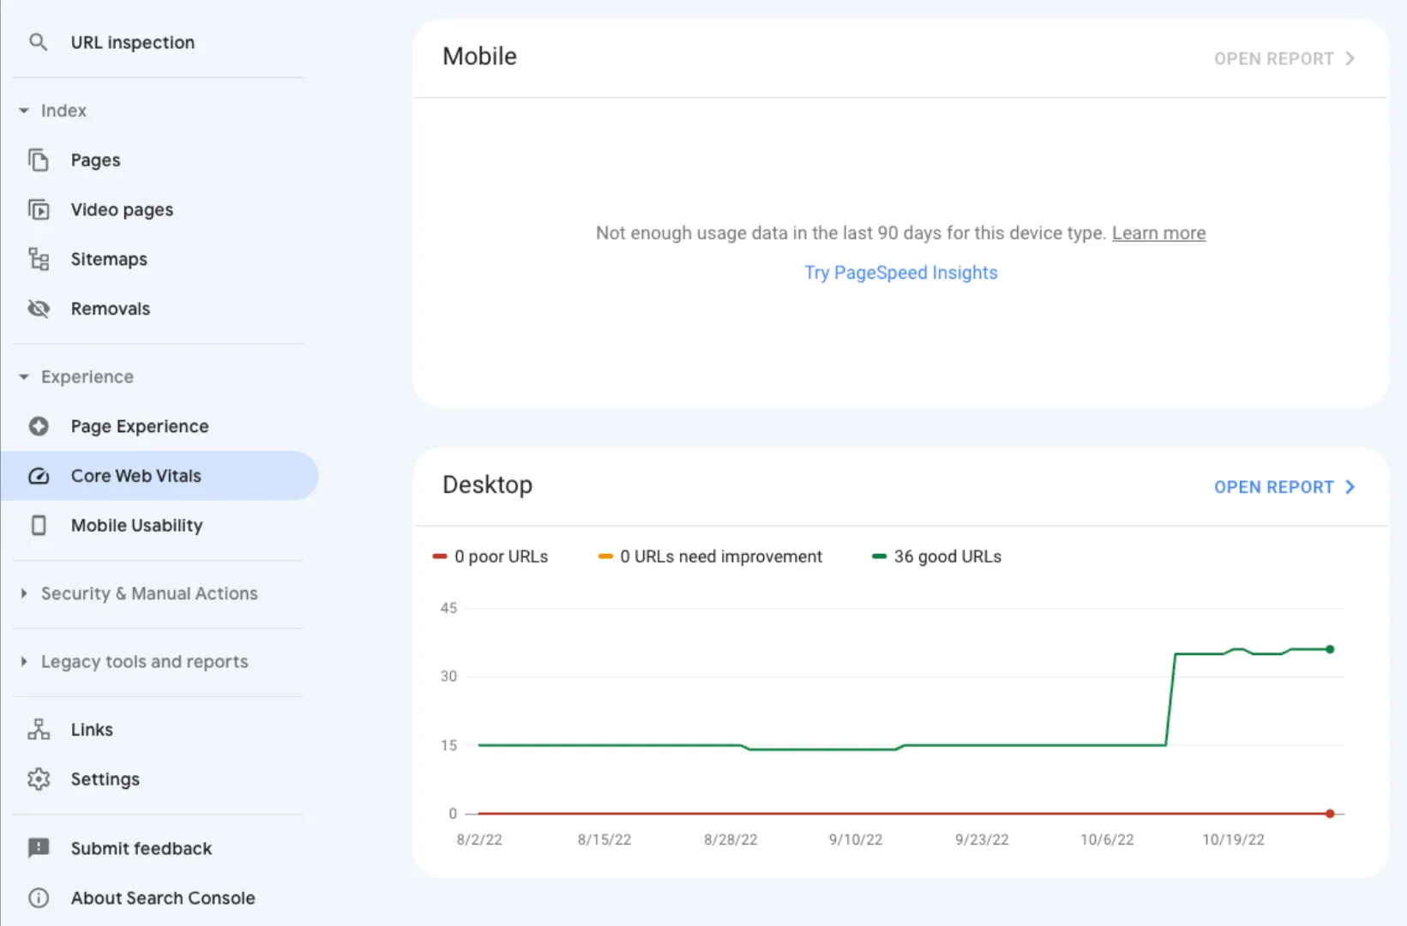Click the URL inspection label
This screenshot has width=1407, height=926.
[133, 42]
